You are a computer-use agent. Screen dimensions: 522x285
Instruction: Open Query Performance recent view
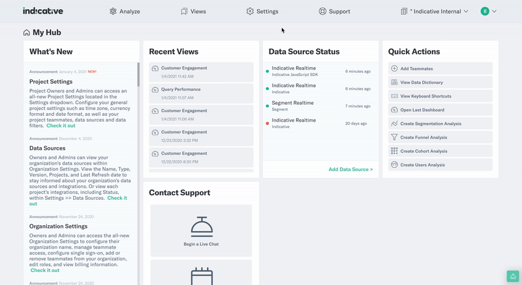[201, 93]
